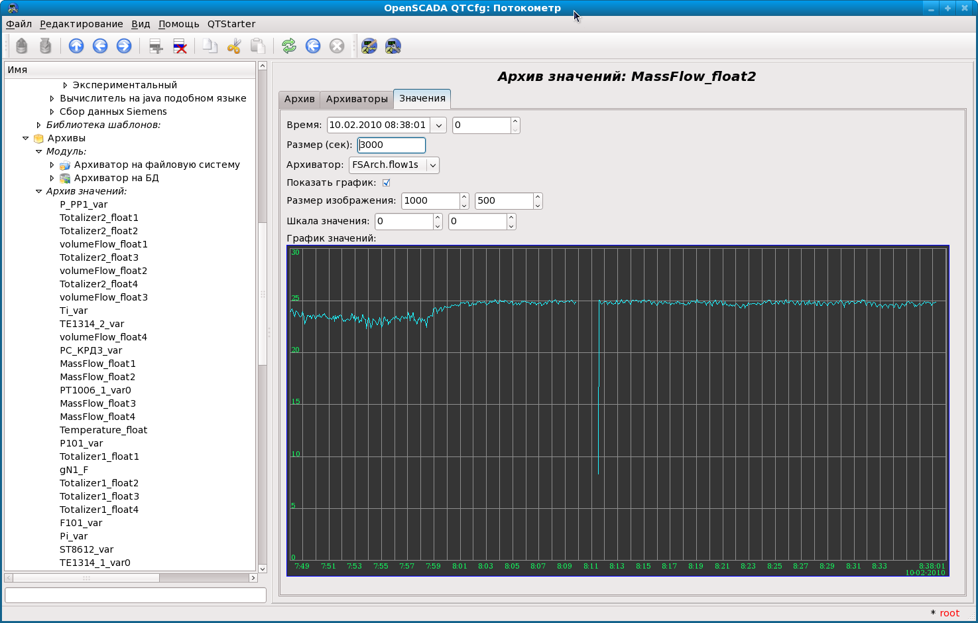Refresh the page with green arrows icon
Viewport: 978px width, 623px height.
pyautogui.click(x=288, y=46)
